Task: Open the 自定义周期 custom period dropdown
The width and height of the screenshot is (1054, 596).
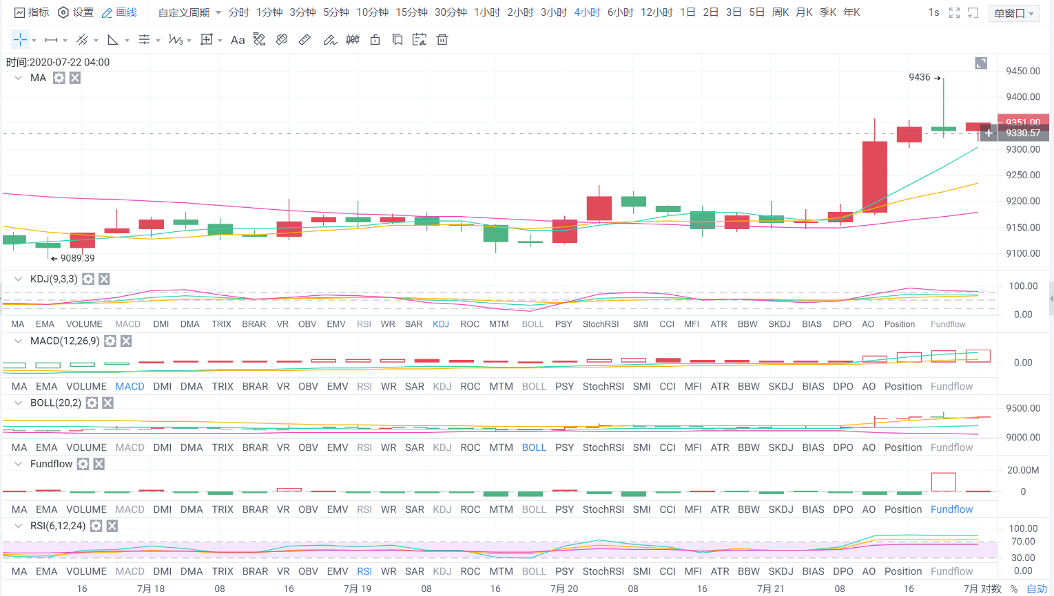Action: tap(189, 12)
